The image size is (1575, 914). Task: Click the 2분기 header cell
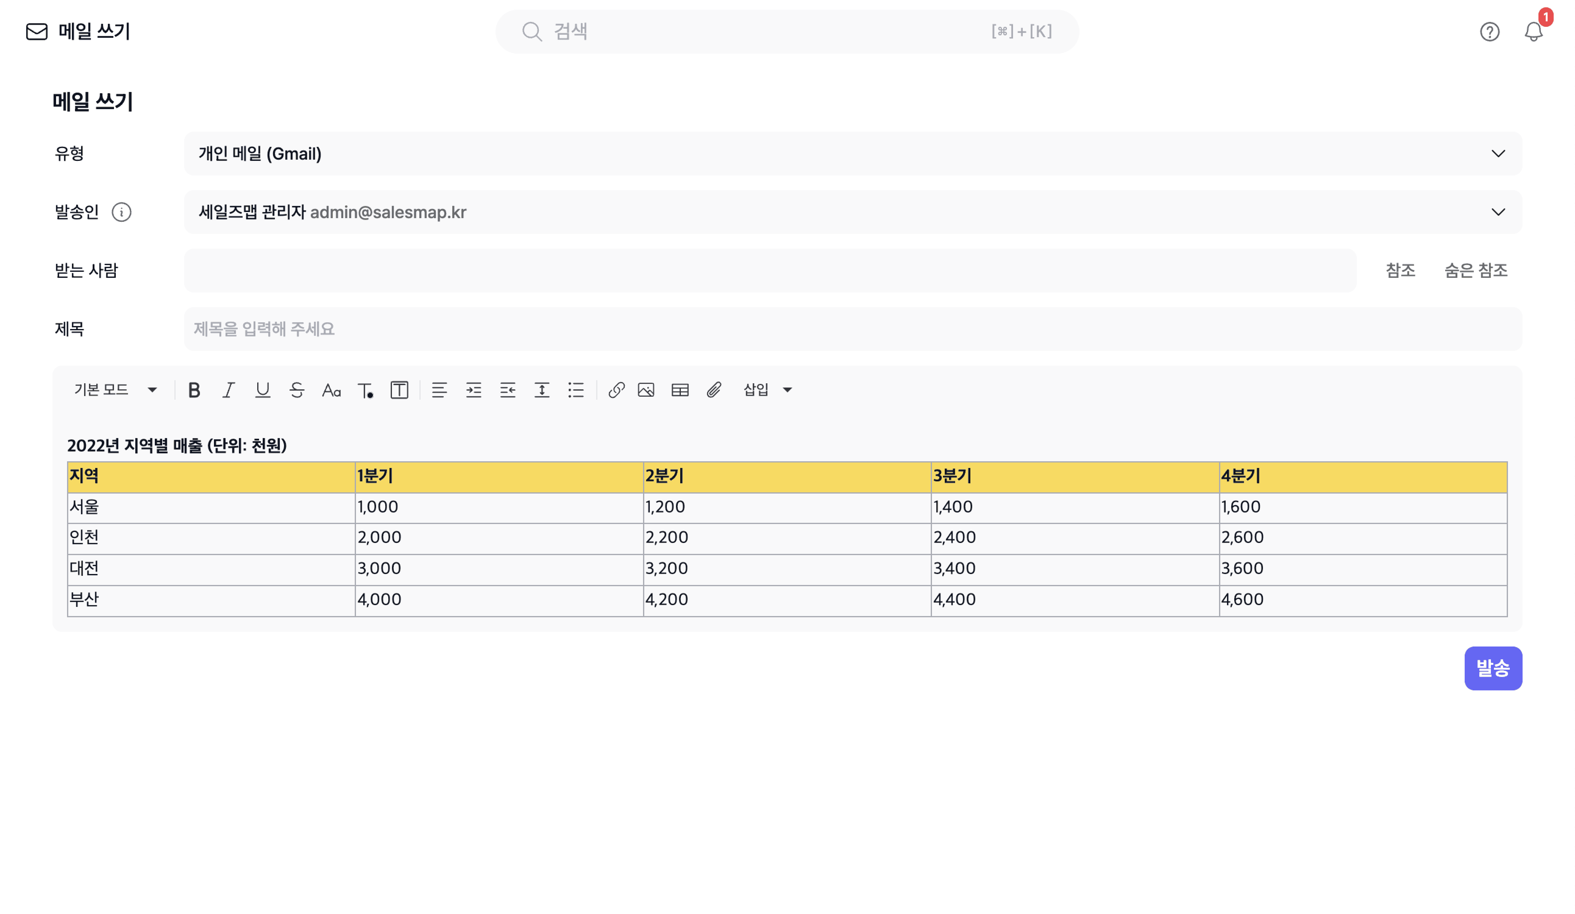[x=787, y=477]
